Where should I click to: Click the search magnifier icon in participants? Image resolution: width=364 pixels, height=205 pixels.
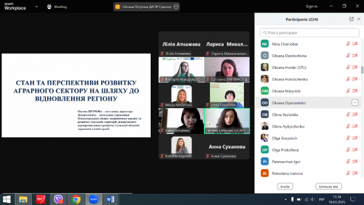tap(265, 33)
